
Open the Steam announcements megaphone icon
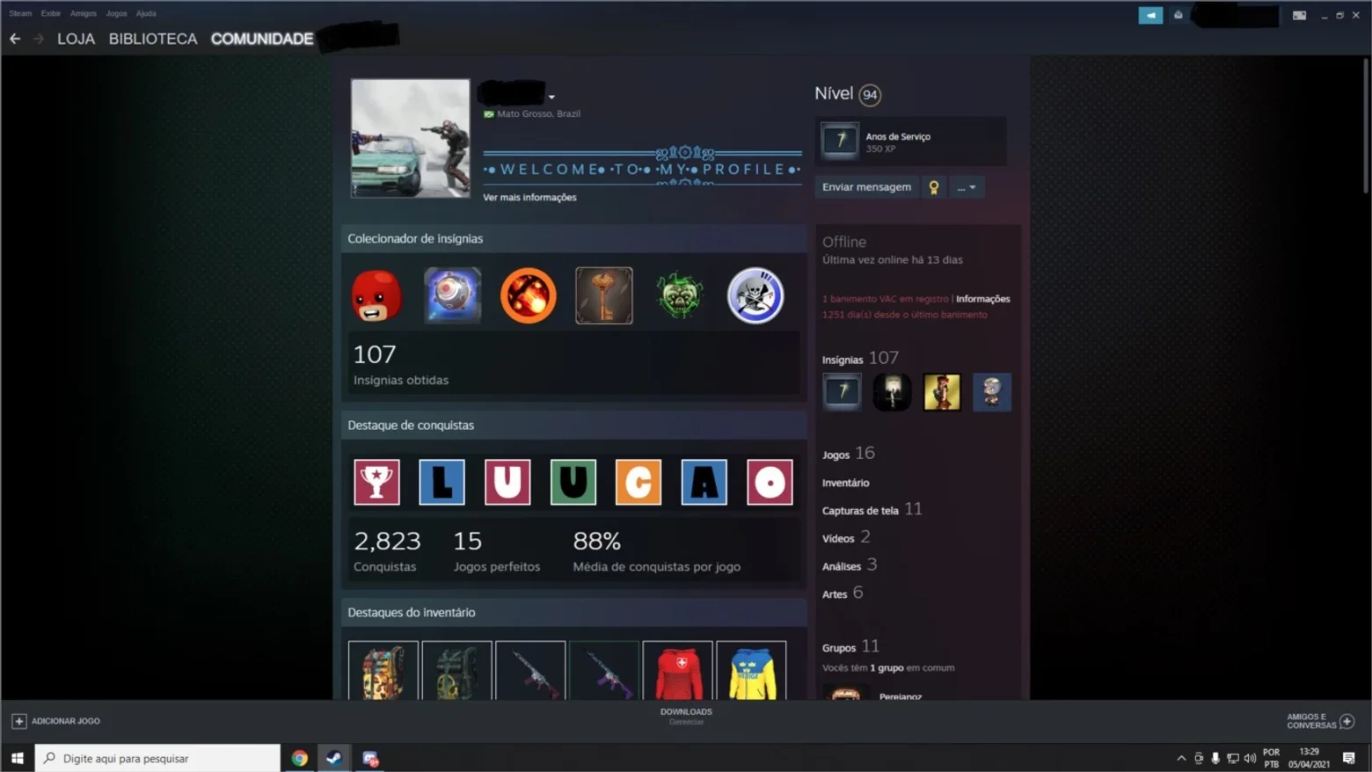coord(1150,15)
